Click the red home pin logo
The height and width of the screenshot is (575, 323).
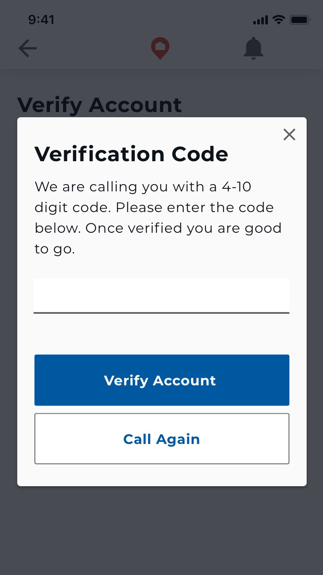(160, 48)
